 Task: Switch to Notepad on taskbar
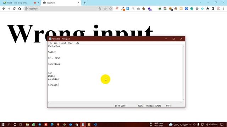(x=83, y=125)
